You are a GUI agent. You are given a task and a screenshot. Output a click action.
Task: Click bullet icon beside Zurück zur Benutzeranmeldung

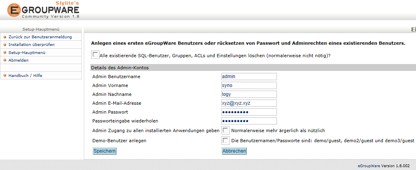pos(5,37)
